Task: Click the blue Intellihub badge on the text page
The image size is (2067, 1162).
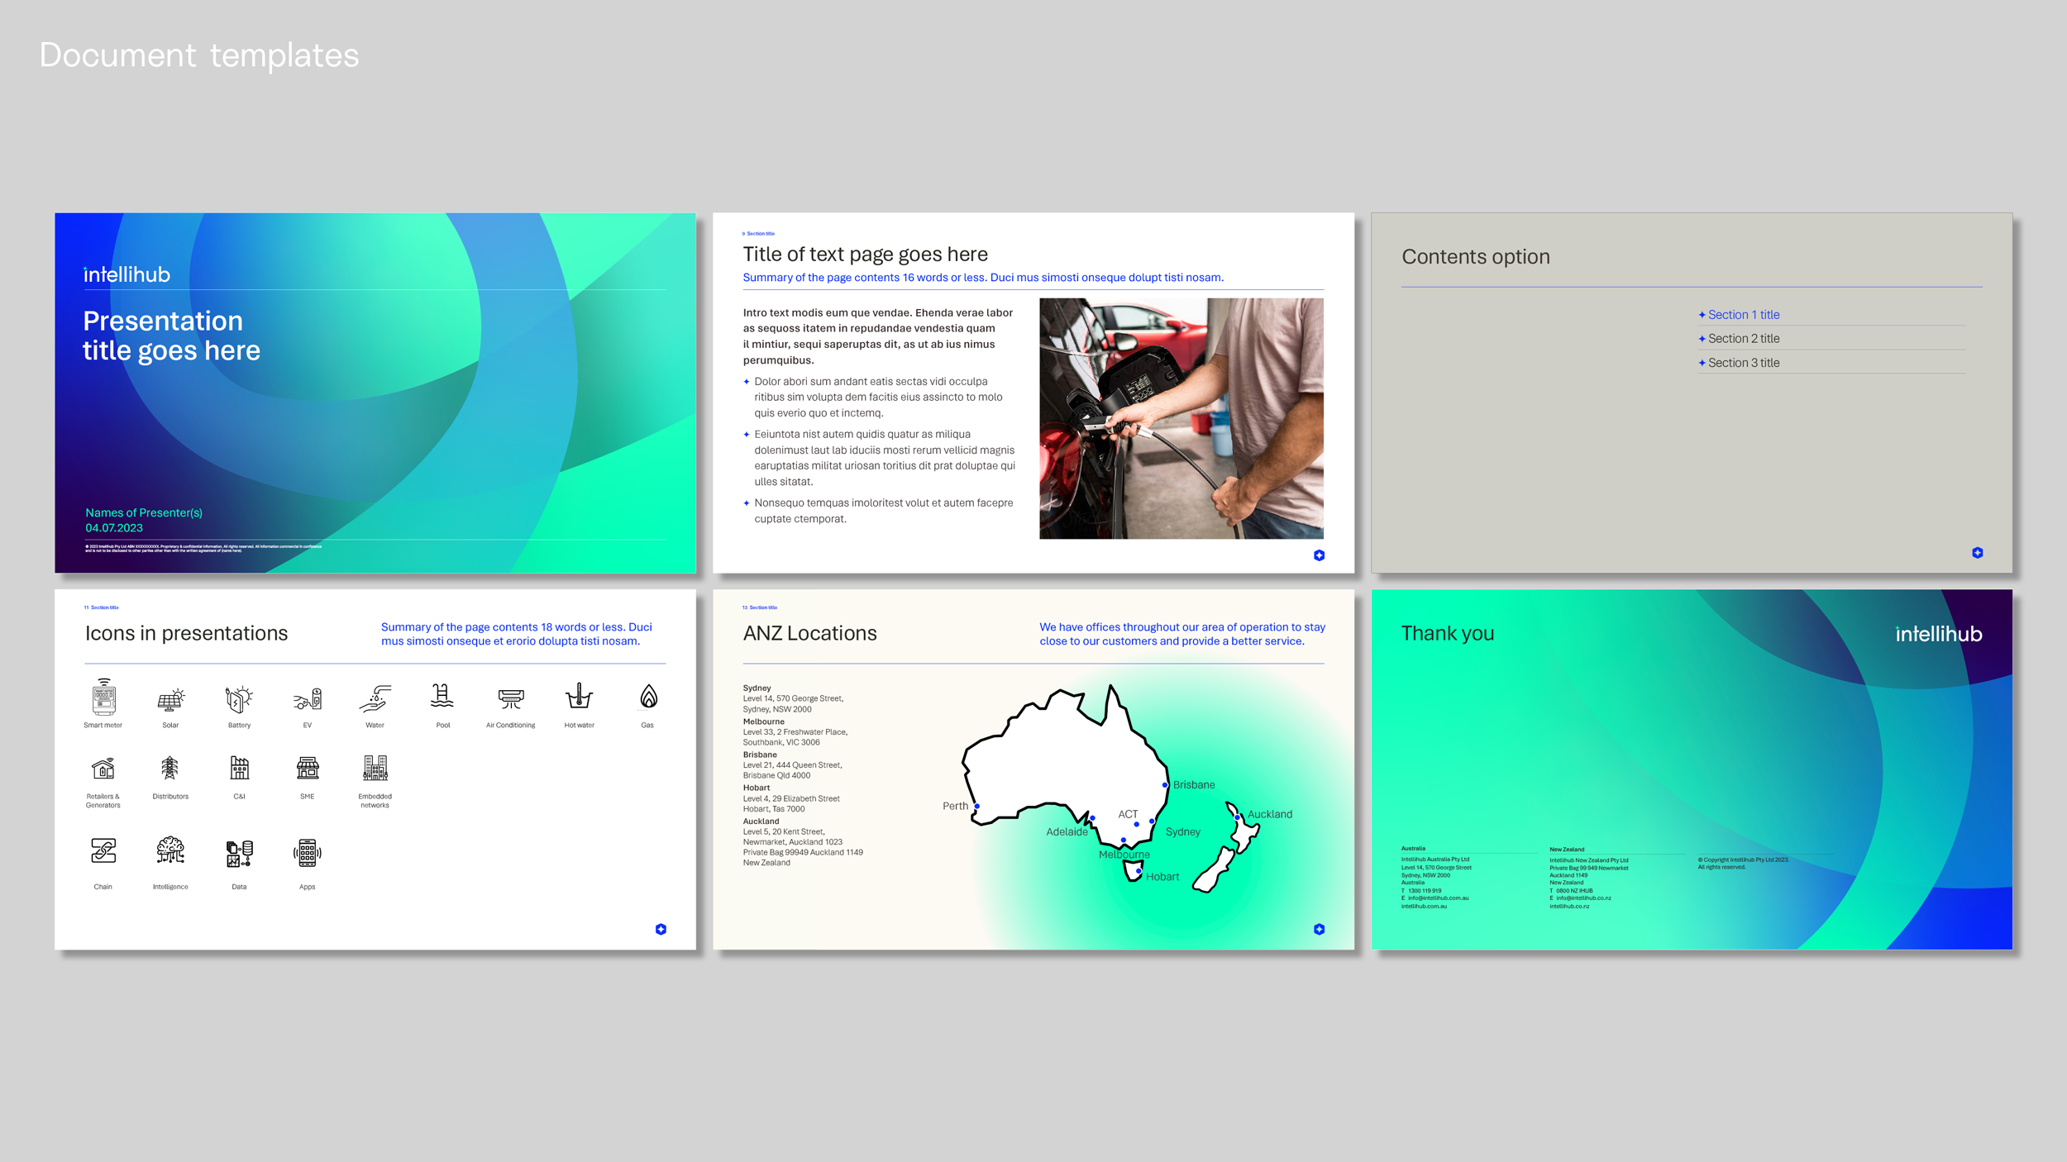Action: [x=1318, y=555]
